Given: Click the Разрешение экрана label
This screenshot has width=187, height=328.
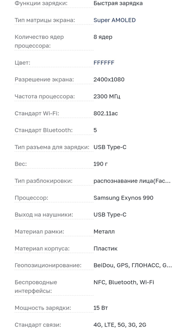Looking at the screenshot, I should click(44, 80).
